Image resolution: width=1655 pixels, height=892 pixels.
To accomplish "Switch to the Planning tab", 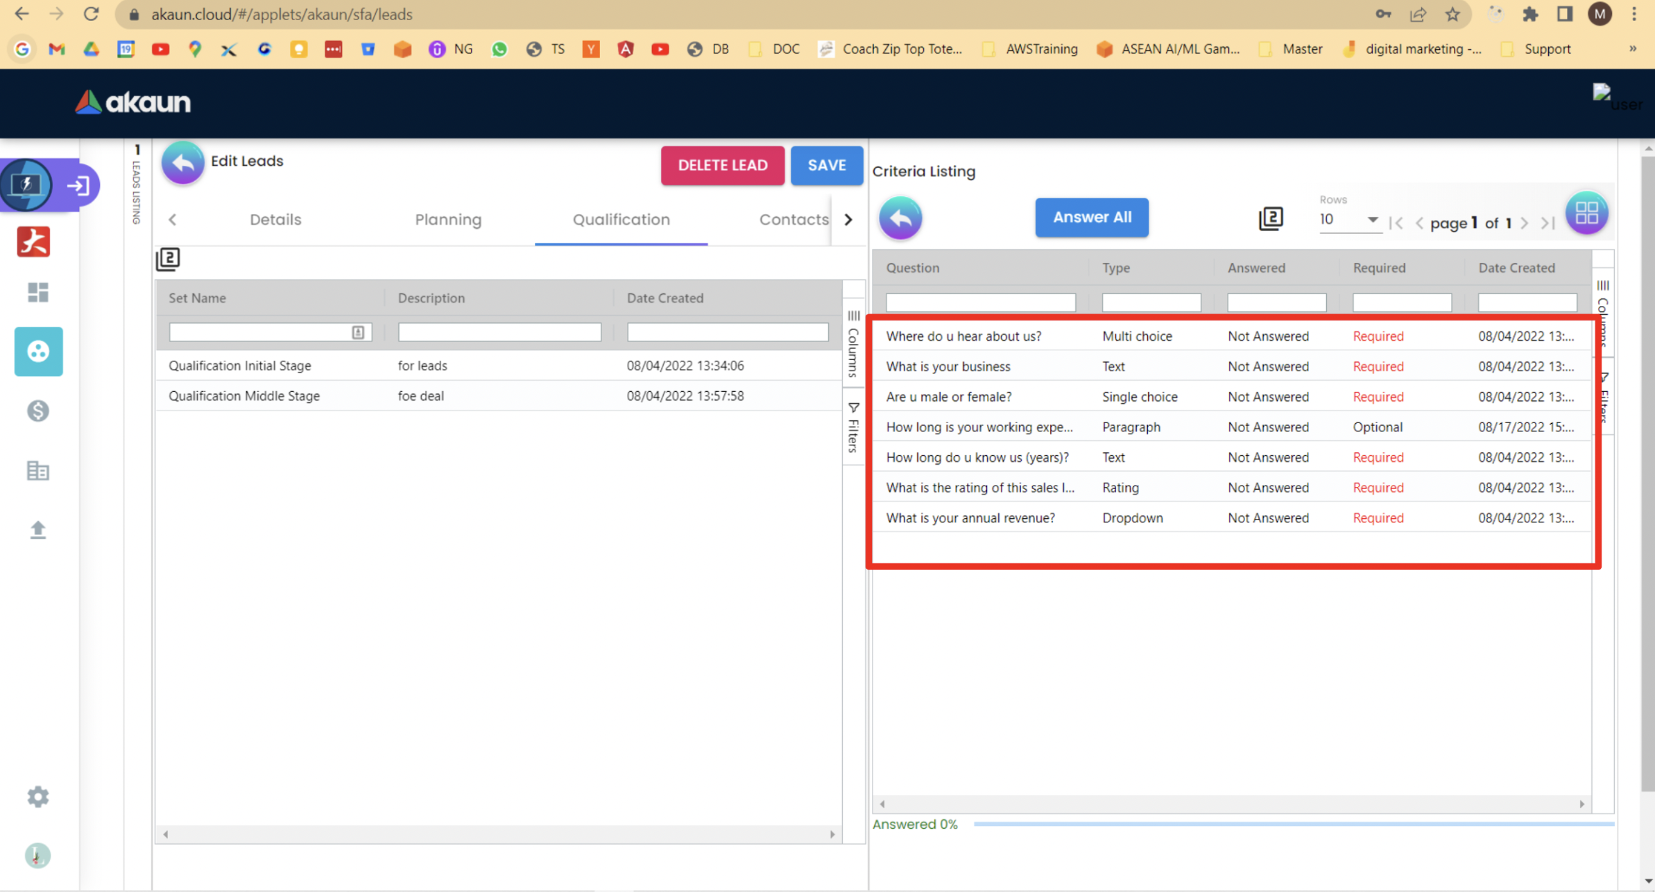I will tap(448, 220).
